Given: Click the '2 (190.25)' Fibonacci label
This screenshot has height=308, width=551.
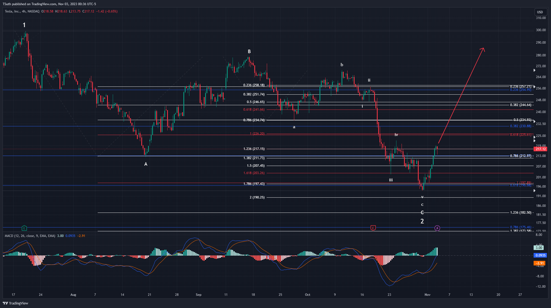Looking at the screenshot, I should pyautogui.click(x=257, y=197).
